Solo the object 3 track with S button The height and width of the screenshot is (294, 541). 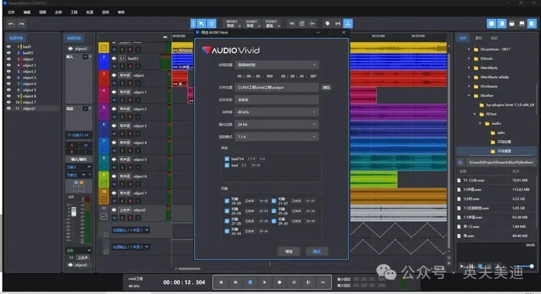point(122,134)
